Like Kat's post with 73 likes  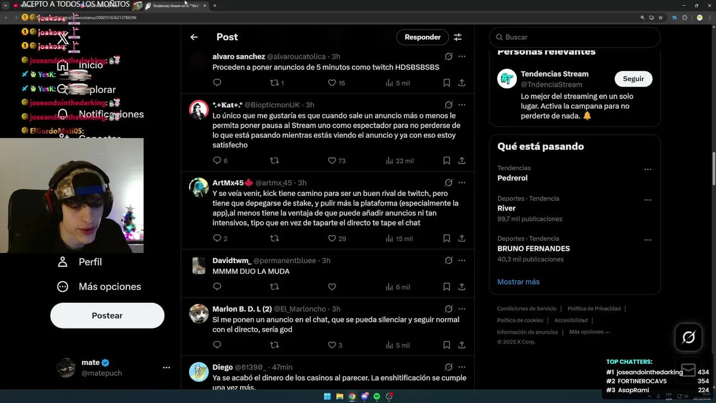pyautogui.click(x=332, y=161)
